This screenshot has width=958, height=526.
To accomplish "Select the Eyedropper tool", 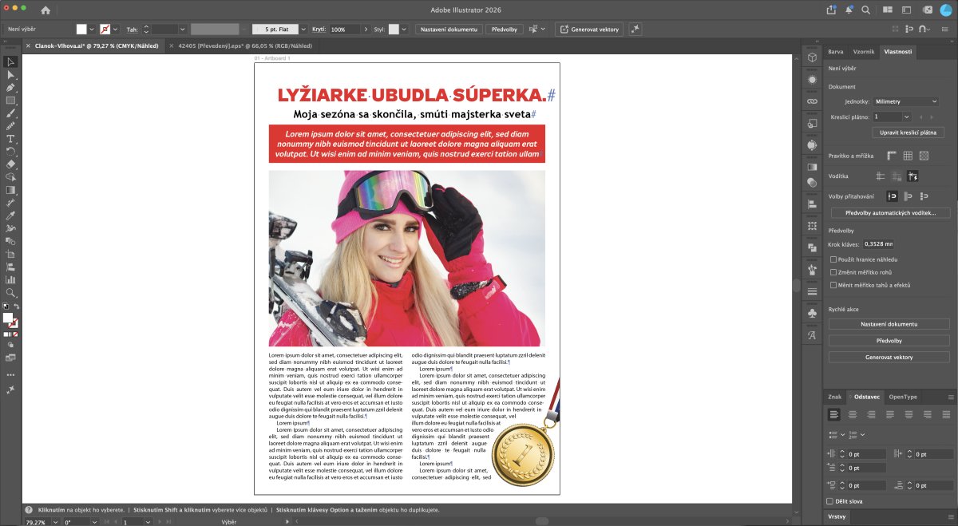I will (10, 216).
